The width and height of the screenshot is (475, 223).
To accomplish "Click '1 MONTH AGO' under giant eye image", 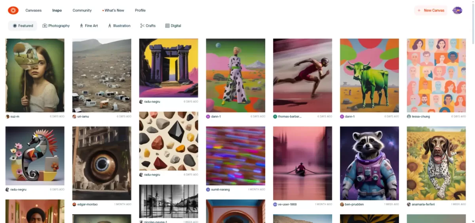I will pyautogui.click(x=123, y=204).
